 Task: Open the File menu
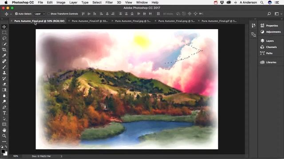(40, 2)
